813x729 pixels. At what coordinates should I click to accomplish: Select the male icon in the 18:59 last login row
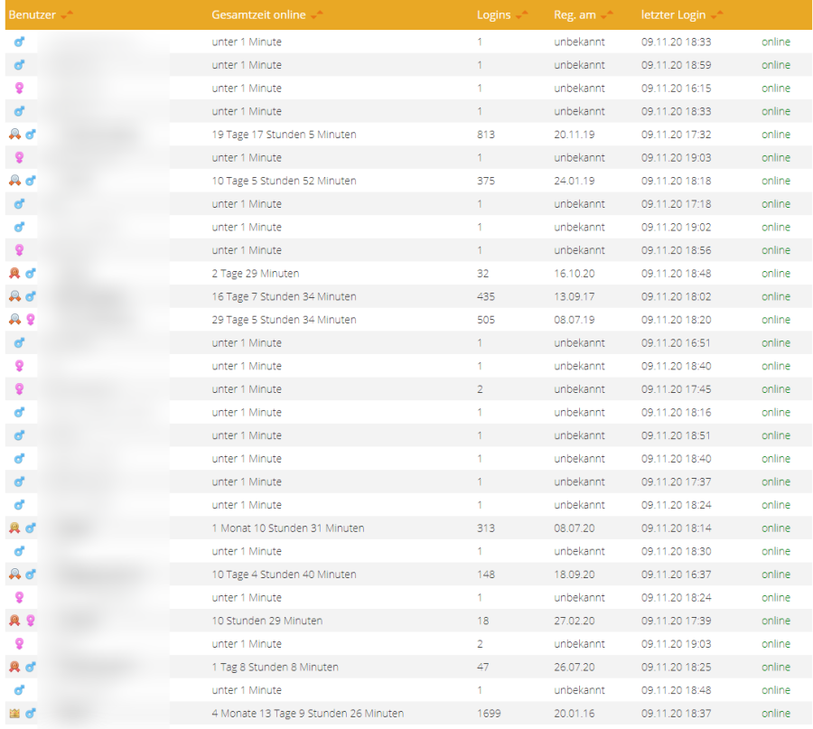point(20,65)
